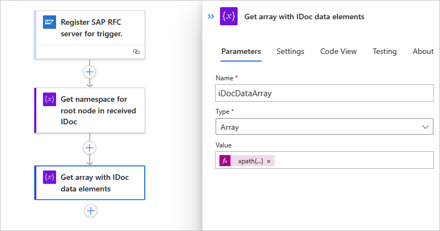
Task: Click the connection link icon on the SAP trigger
Action: click(136, 51)
